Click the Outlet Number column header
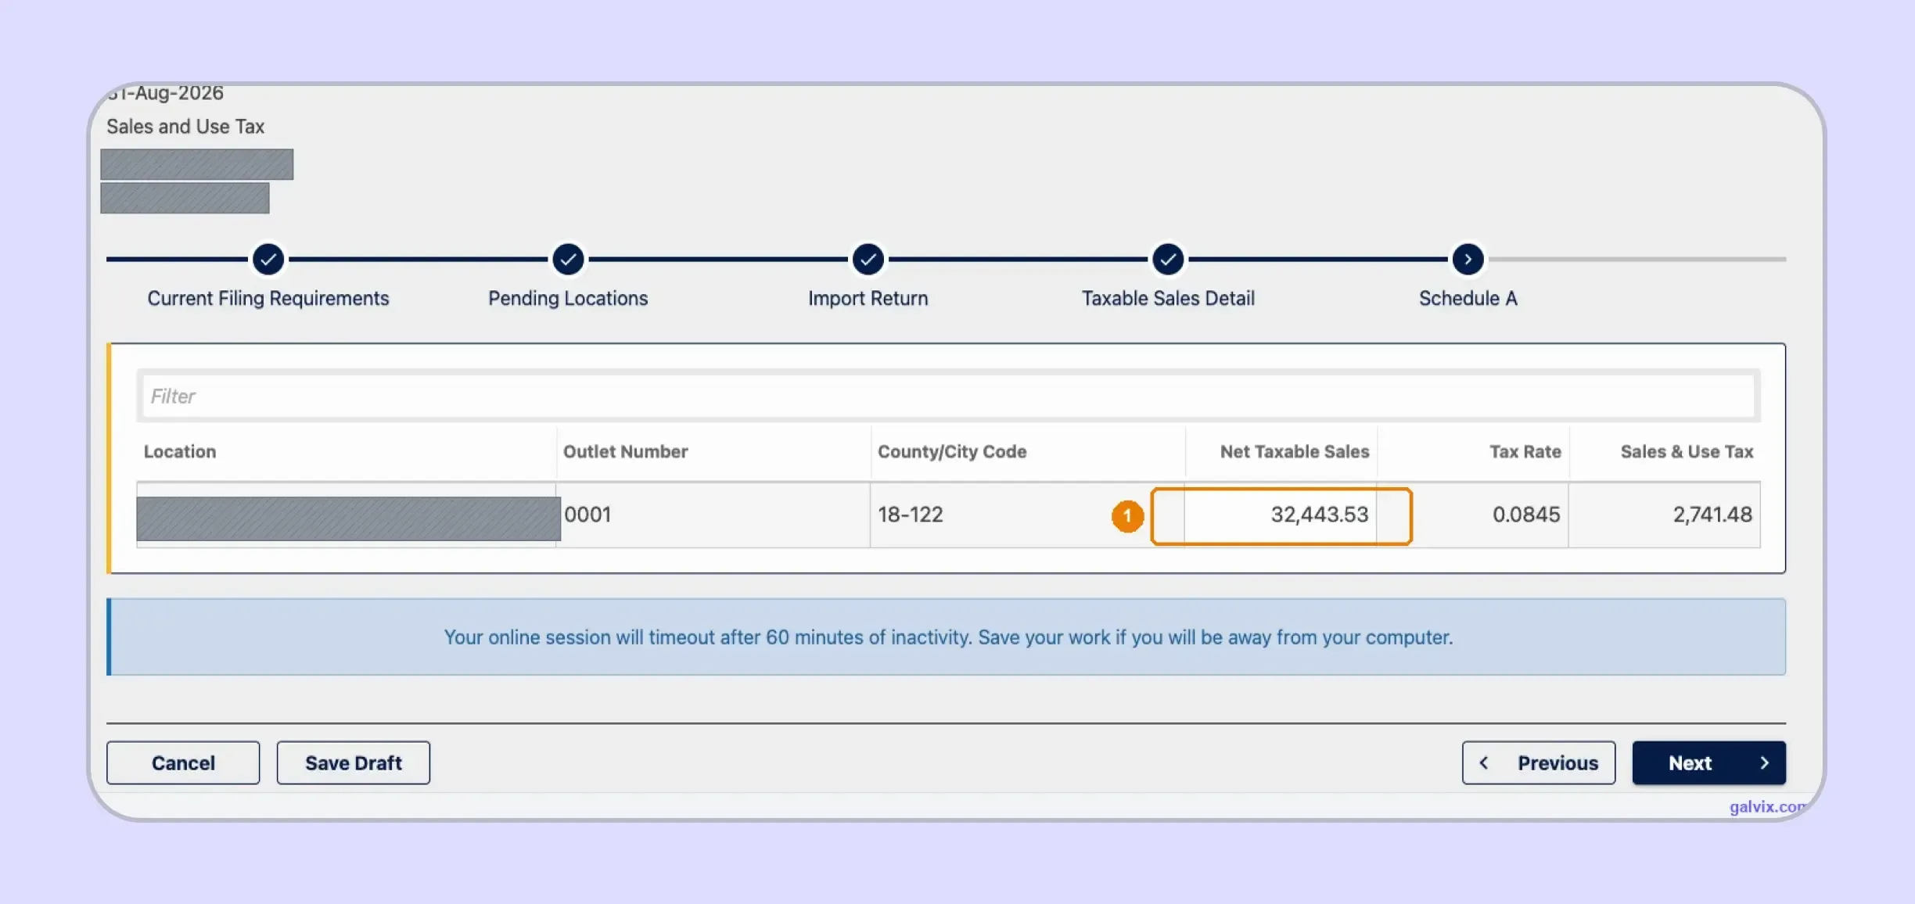The width and height of the screenshot is (1915, 904). click(x=625, y=451)
